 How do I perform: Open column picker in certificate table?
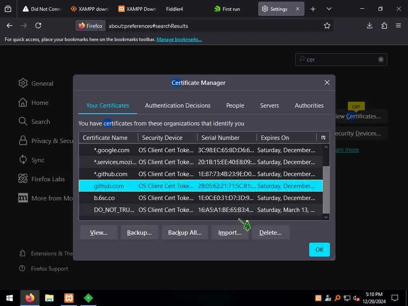(324, 137)
